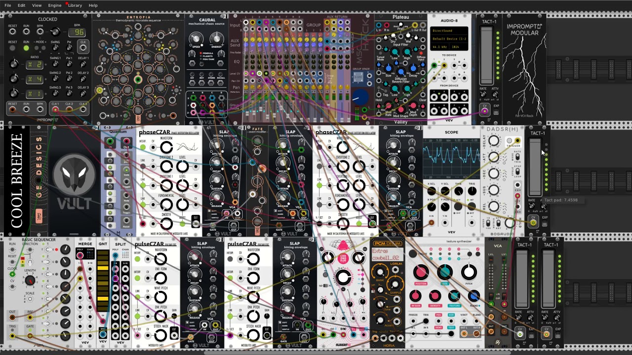Click ATTACK knob on SLAP beside Scope
The image size is (632, 355).
393,145
